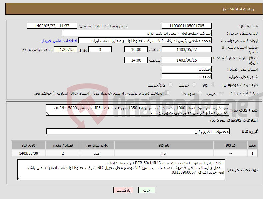Grab resize handle of buyer notes textarea
263x199 pixels.
pos(19,178)
